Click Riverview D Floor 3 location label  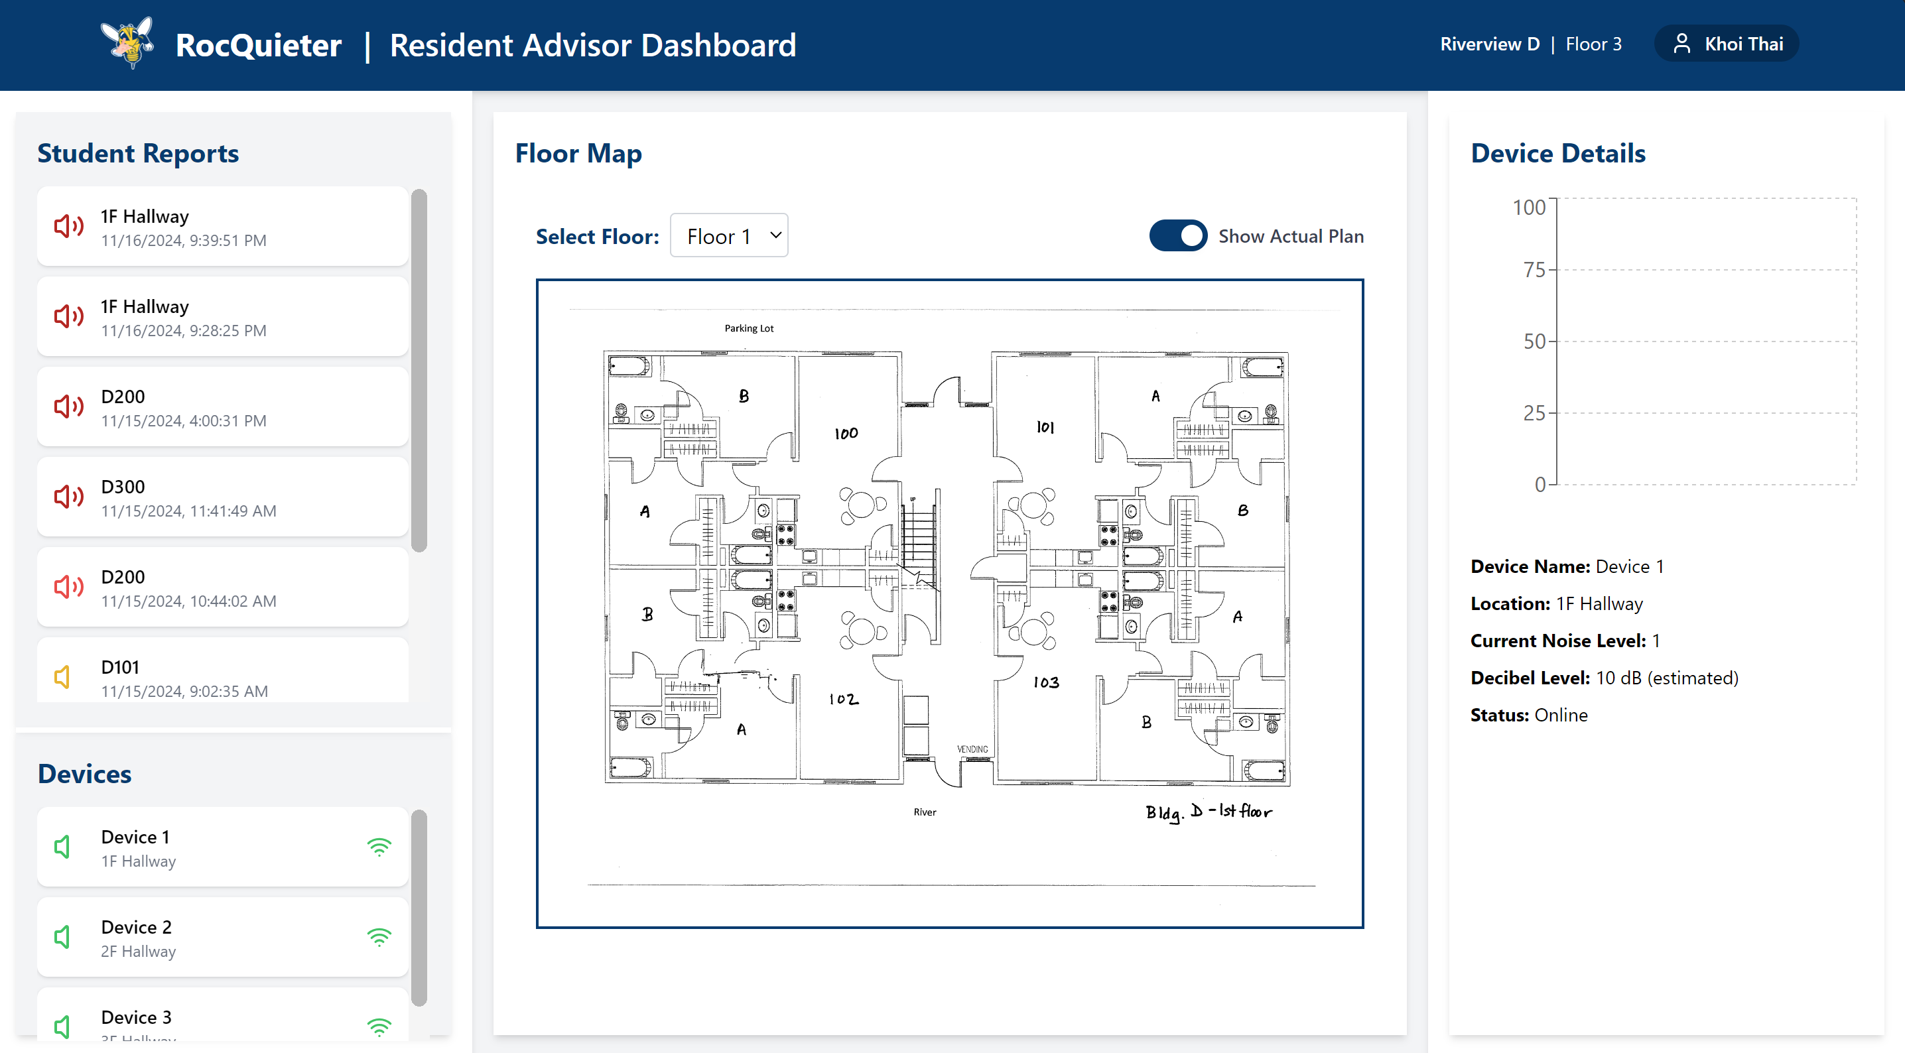1530,44
